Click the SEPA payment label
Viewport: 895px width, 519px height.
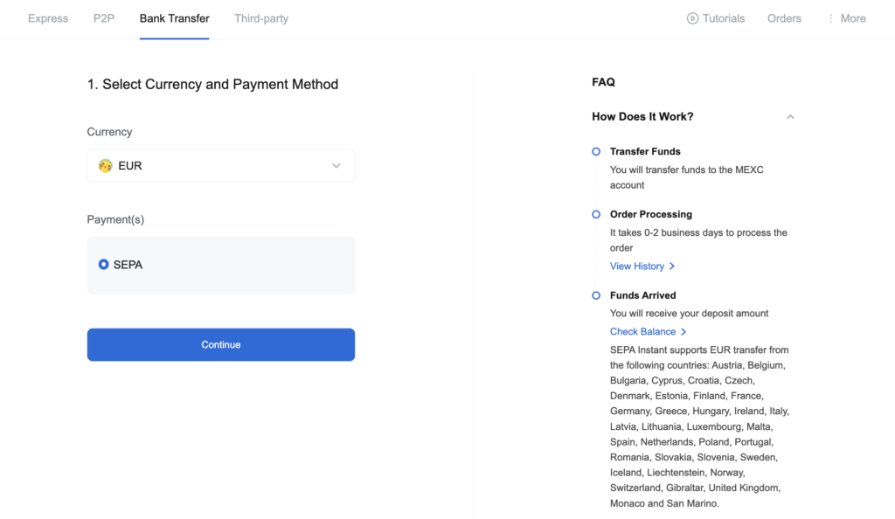click(128, 265)
